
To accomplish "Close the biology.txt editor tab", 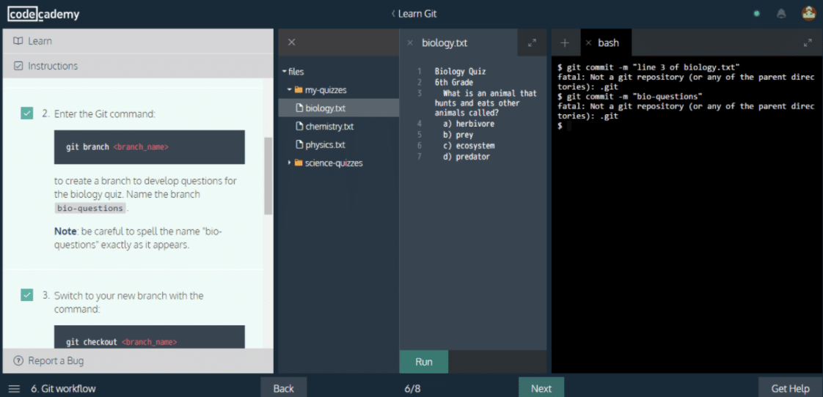I will tap(410, 43).
